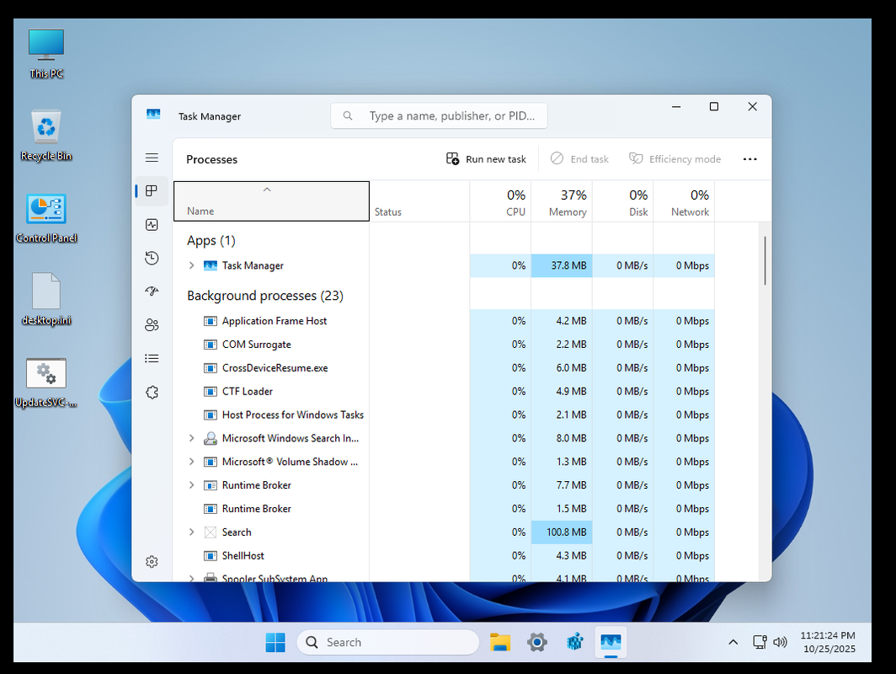Open Settings gear from the taskbar

(x=537, y=642)
